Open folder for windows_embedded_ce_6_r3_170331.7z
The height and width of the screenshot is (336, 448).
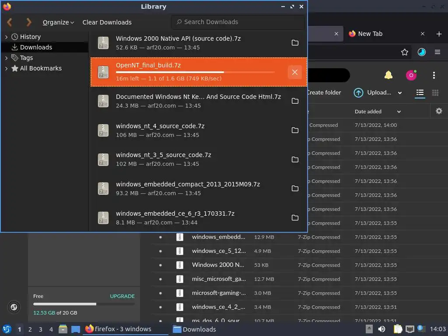[x=295, y=218]
